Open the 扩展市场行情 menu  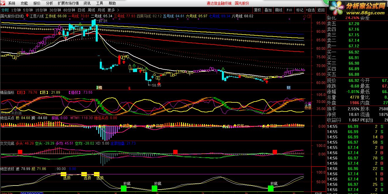(x=68, y=3)
